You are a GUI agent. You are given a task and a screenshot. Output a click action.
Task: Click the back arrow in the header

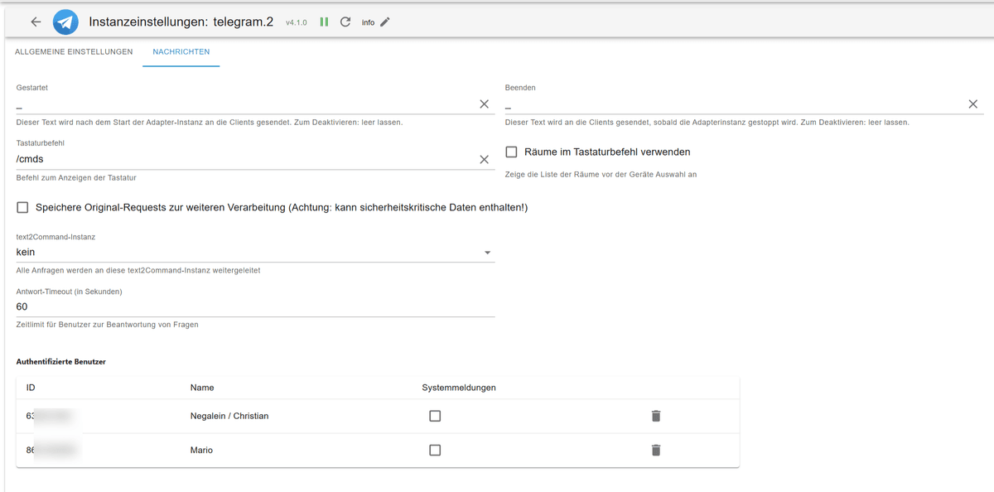[35, 22]
